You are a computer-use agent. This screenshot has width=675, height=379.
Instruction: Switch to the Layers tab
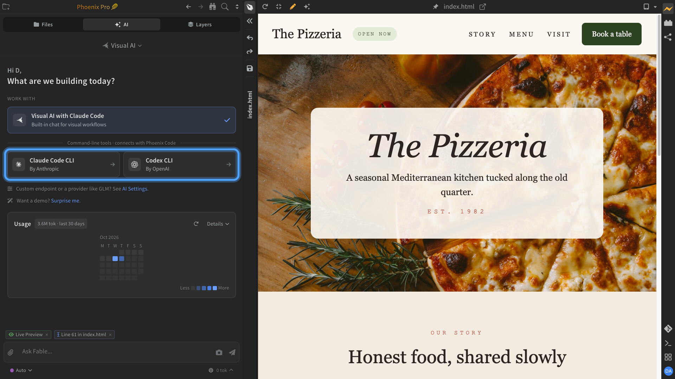200,25
